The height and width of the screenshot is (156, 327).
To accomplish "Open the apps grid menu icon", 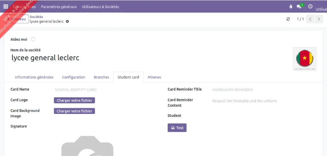I will pos(5,6).
